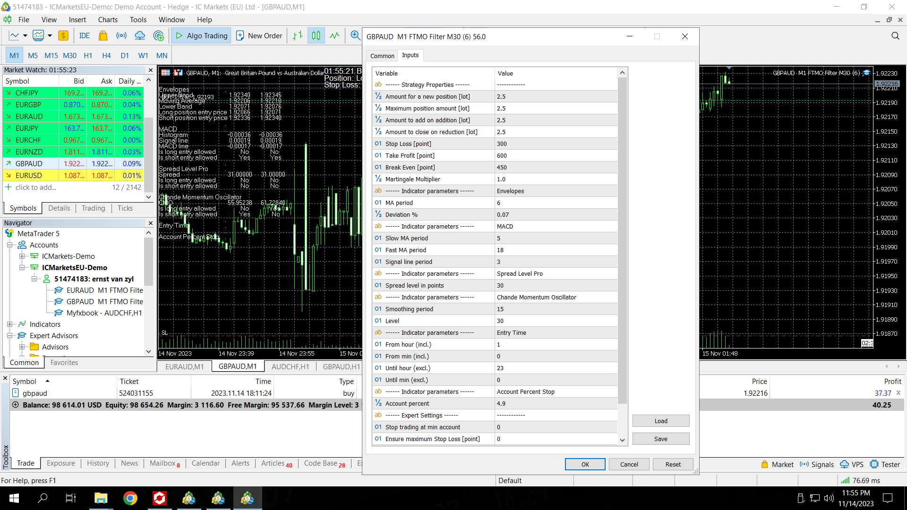
Task: Open the profiles dropdown arrow
Action: [x=49, y=35]
